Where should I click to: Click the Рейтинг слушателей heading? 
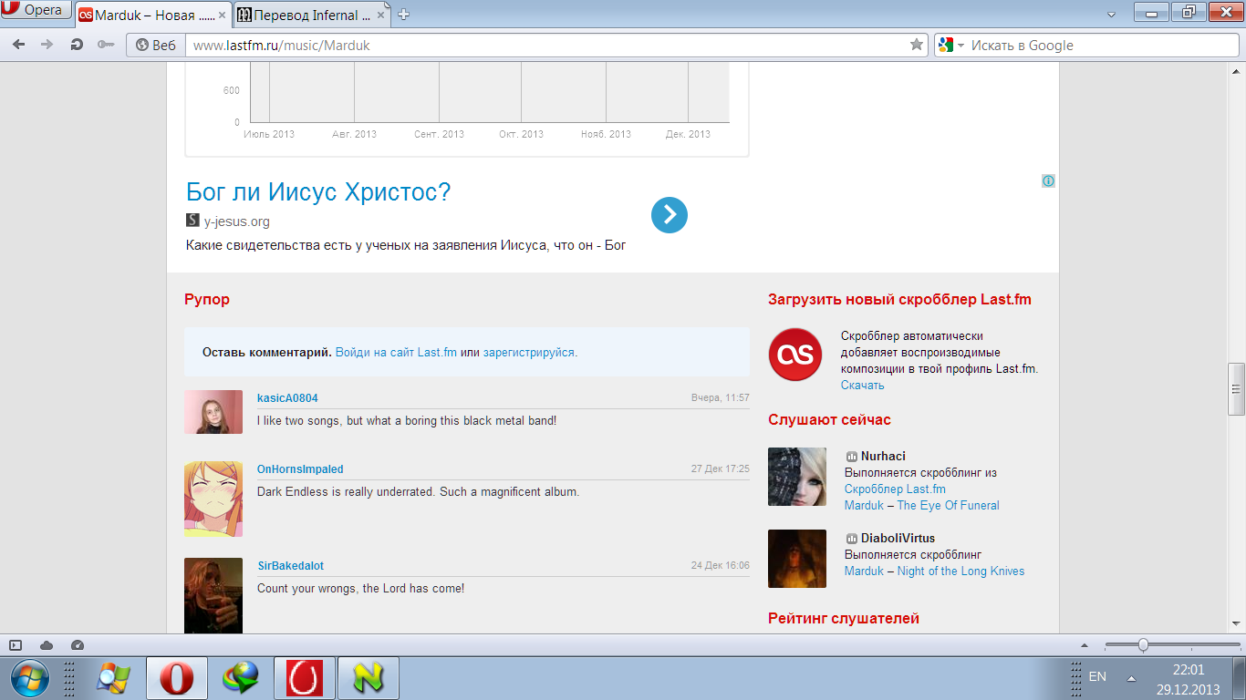[844, 618]
